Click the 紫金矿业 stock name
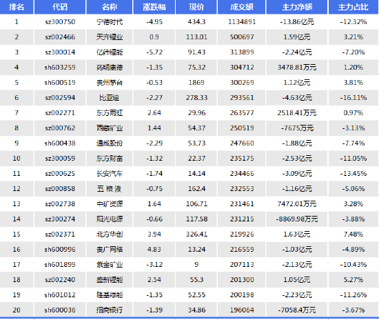This screenshot has width=379, height=320. pos(110,265)
